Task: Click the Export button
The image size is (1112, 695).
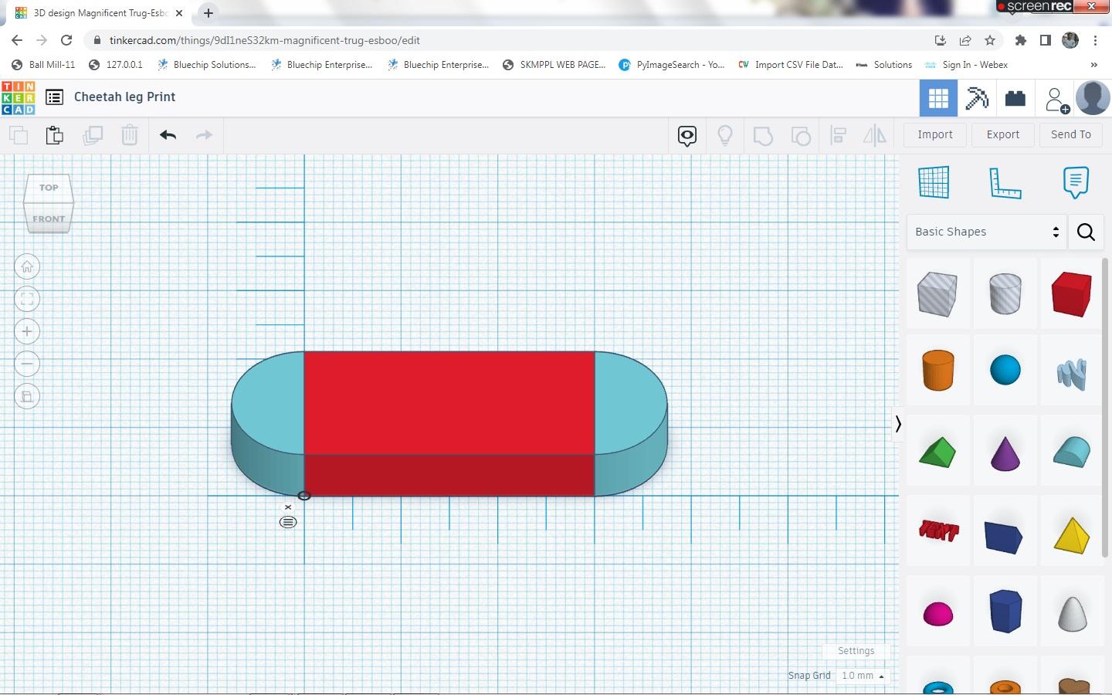Action: point(1003,134)
